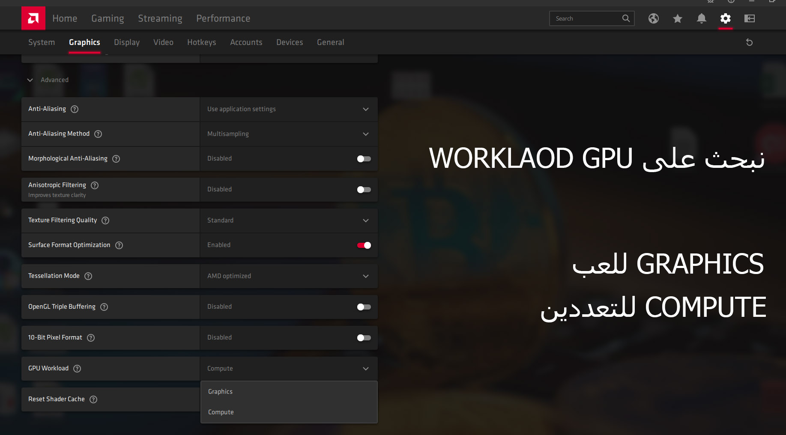Show help for 10-Bit Pixel Format

91,338
